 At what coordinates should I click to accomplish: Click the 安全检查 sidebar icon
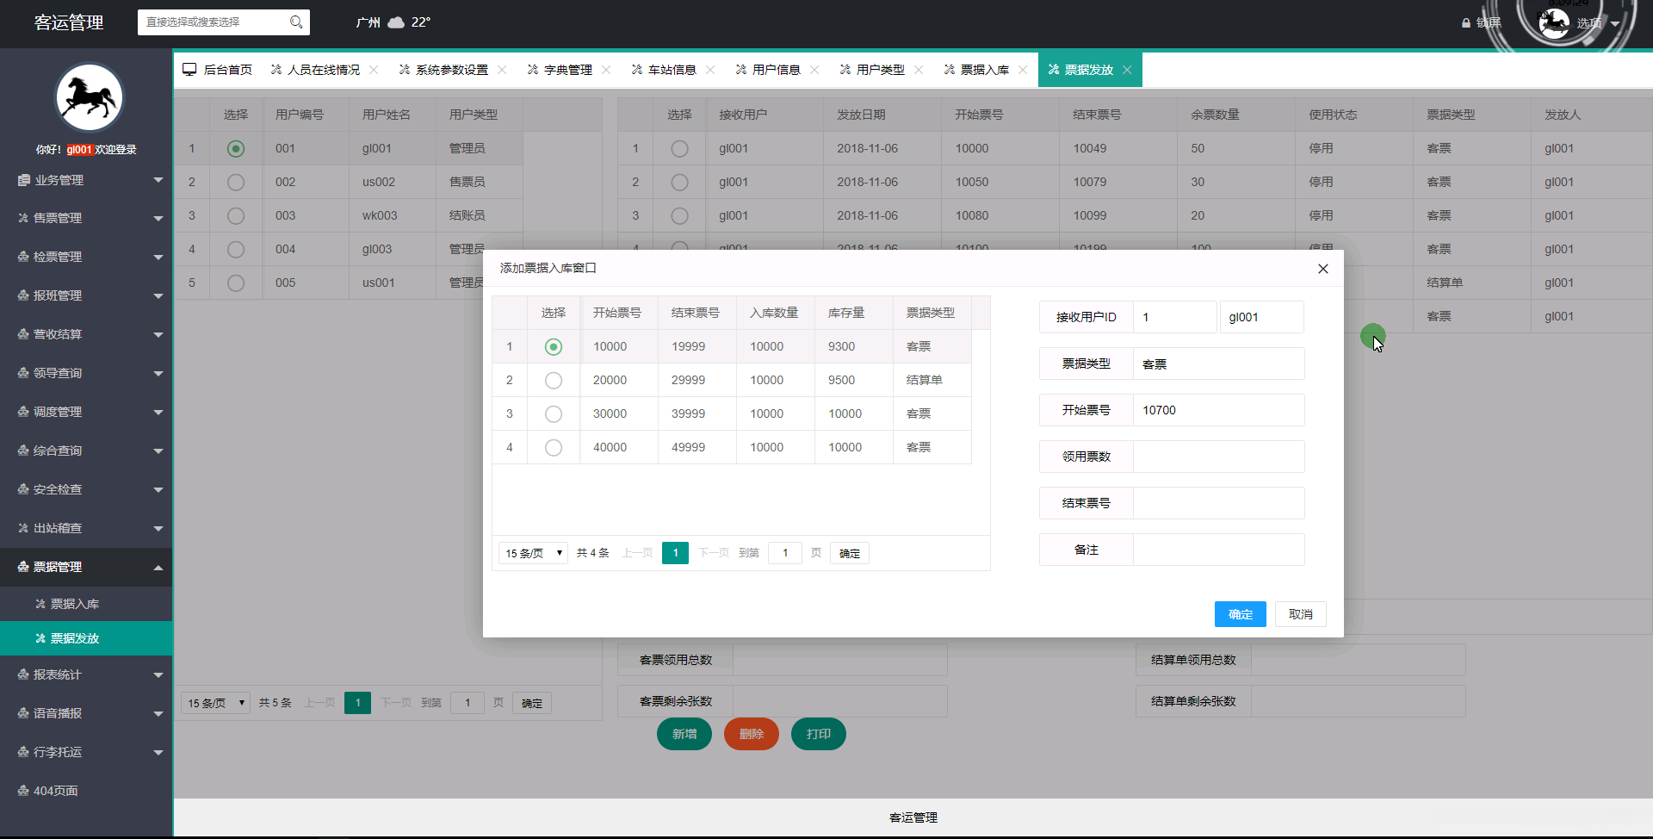[x=22, y=489]
